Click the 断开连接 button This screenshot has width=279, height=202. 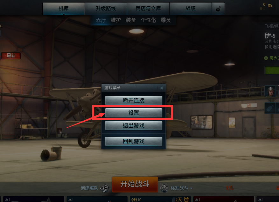click(134, 100)
